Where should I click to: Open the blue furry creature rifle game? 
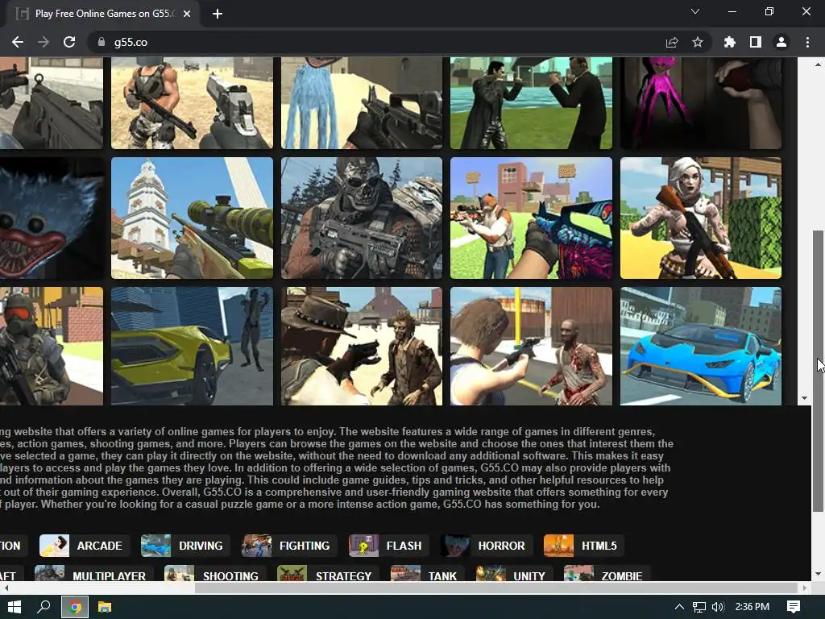362,103
